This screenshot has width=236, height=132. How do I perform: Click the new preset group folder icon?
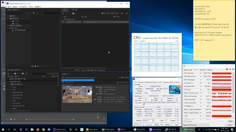coord(15,74)
